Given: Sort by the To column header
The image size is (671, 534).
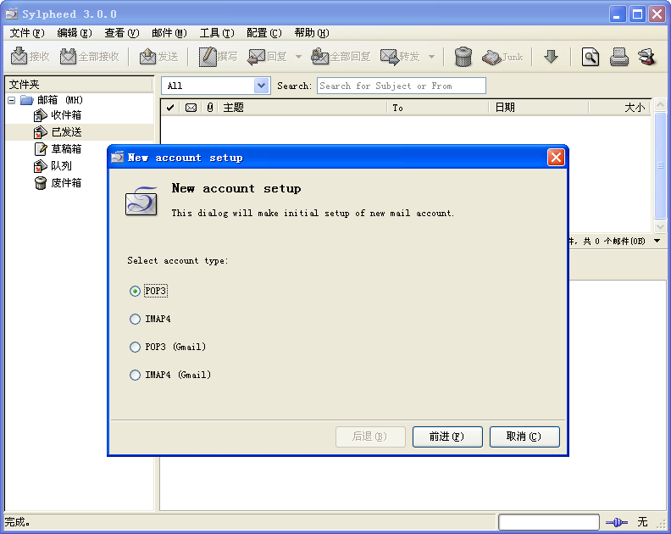Looking at the screenshot, I should click(438, 108).
